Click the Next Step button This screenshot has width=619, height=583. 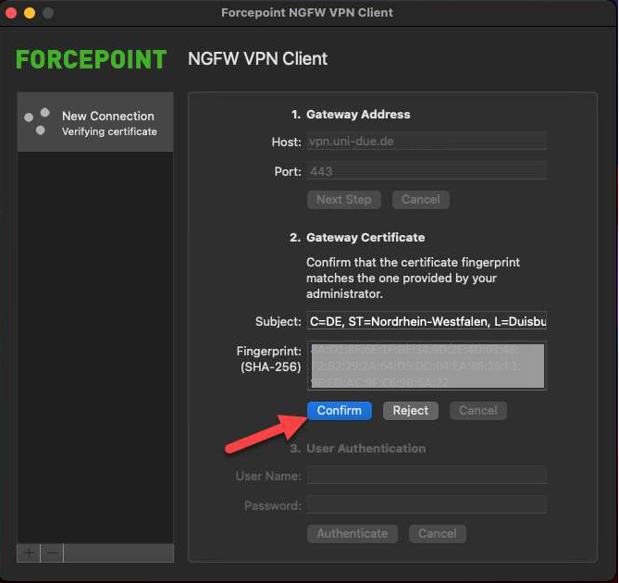point(344,200)
